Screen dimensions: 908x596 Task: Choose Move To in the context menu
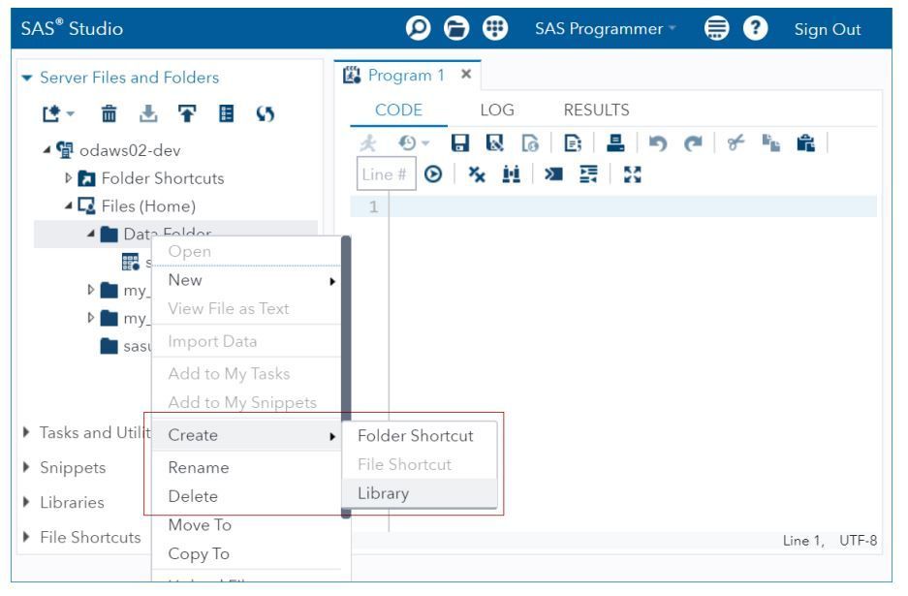(x=246, y=524)
